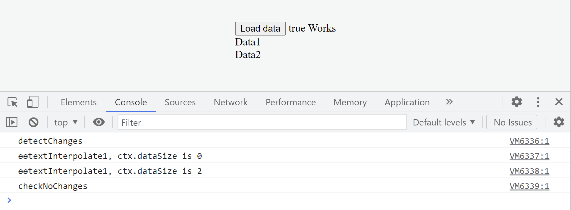Open the three-dot customize DevTools menu

coord(538,102)
